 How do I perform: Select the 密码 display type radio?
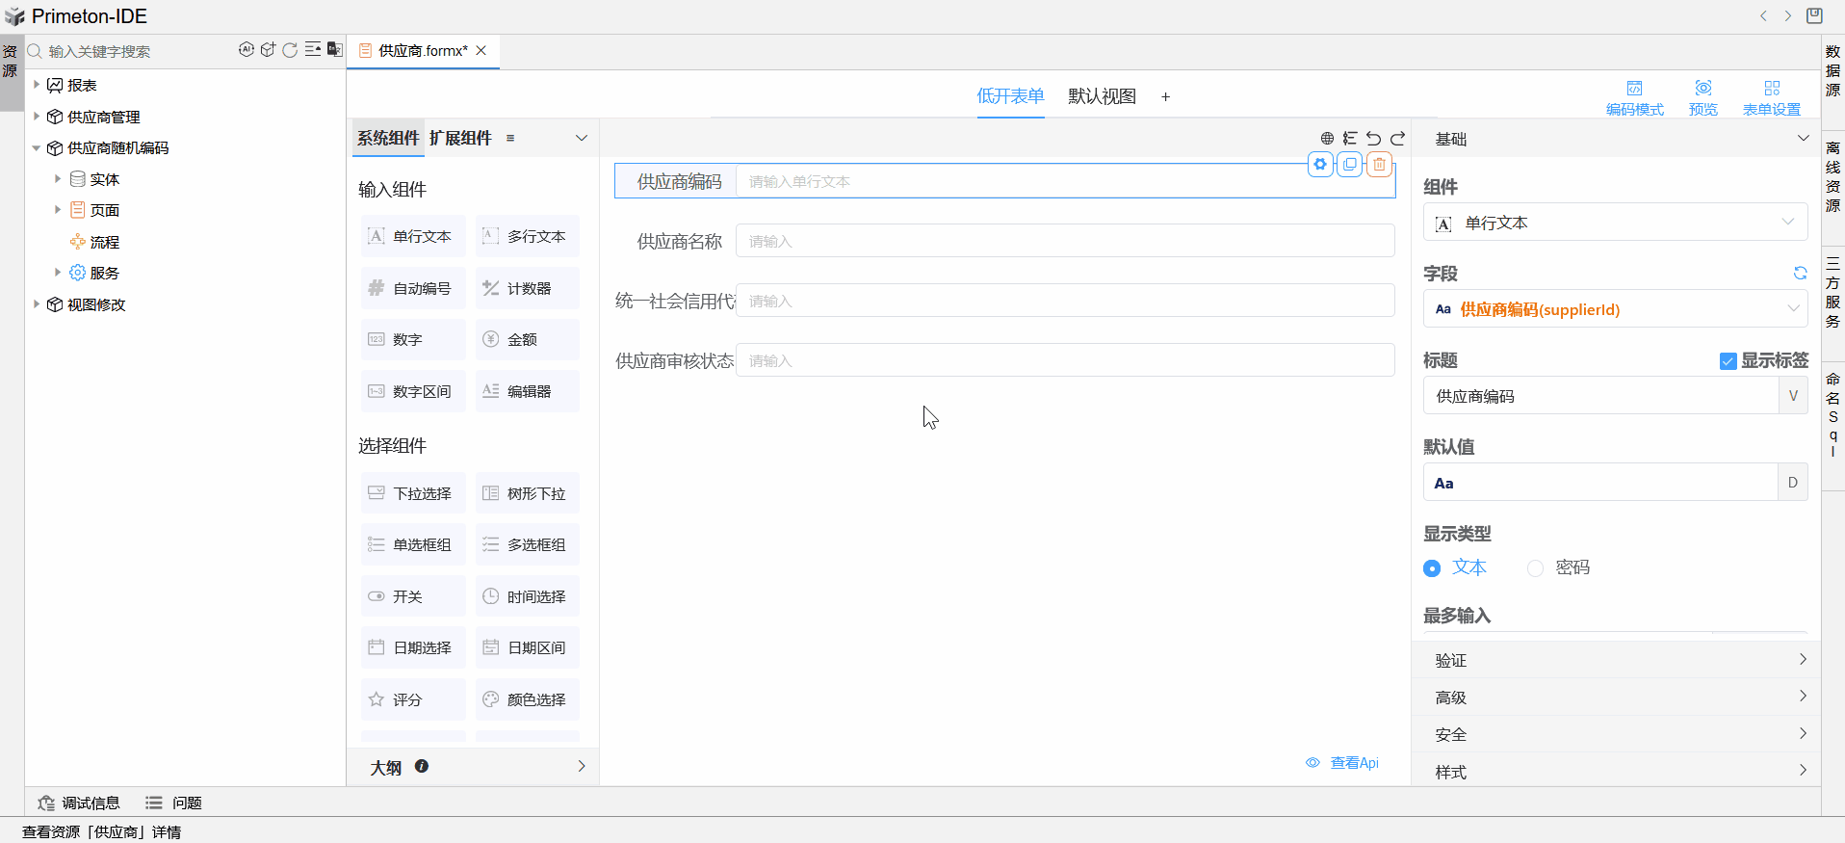1536,568
